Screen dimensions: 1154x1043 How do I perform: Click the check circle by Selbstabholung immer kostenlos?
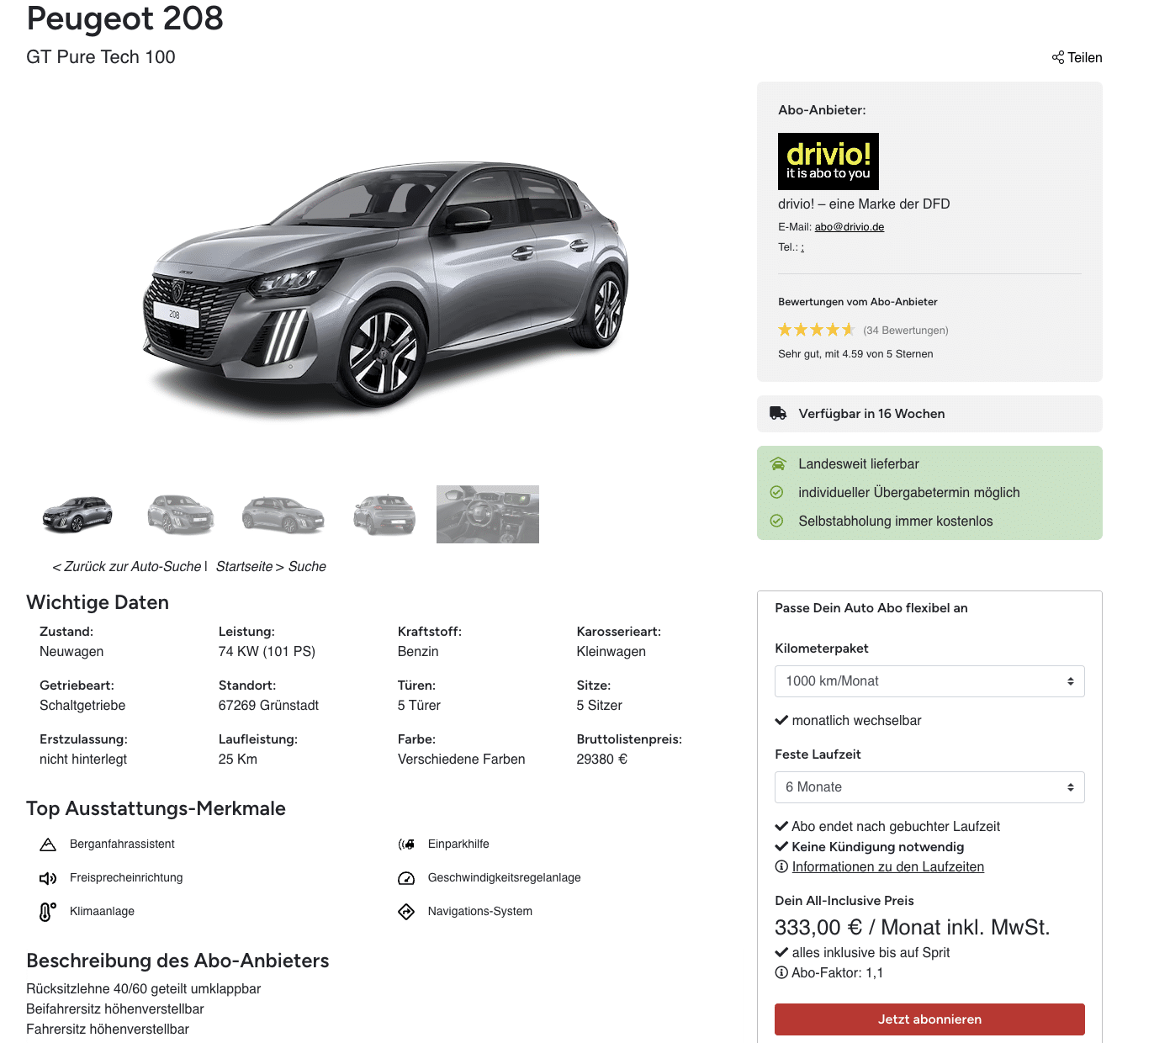(x=777, y=521)
